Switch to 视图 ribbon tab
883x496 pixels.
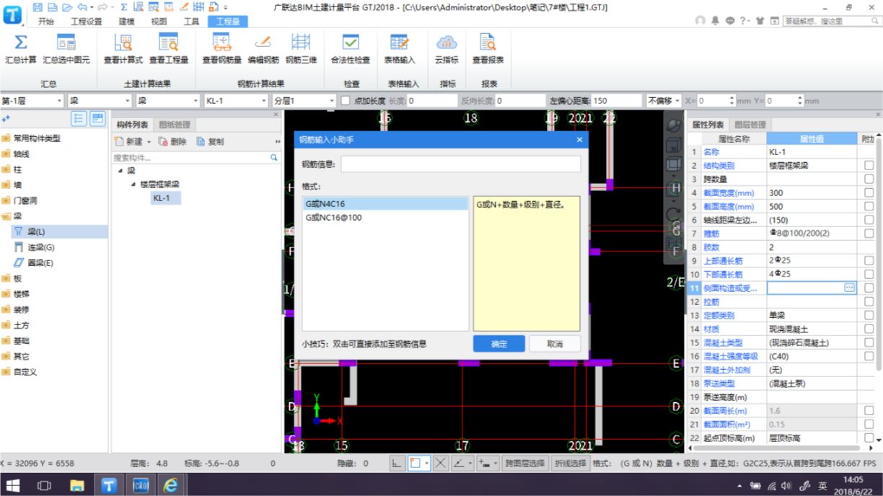[x=159, y=22]
